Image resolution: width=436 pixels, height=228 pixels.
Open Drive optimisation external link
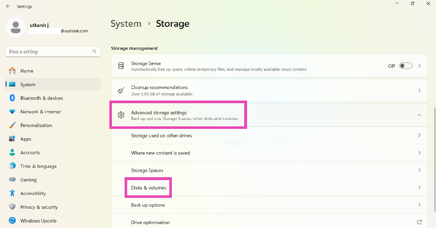click(419, 222)
